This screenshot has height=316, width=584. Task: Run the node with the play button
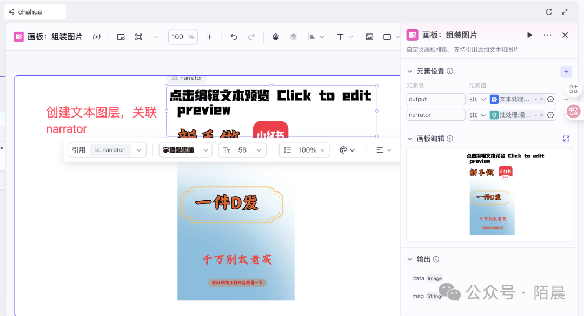click(x=530, y=35)
